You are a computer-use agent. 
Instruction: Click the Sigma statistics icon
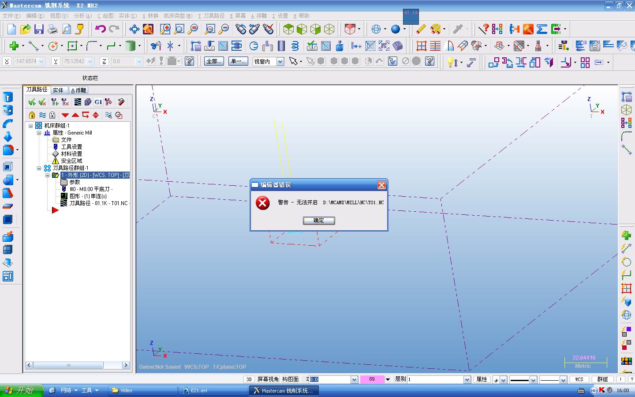coord(542,29)
